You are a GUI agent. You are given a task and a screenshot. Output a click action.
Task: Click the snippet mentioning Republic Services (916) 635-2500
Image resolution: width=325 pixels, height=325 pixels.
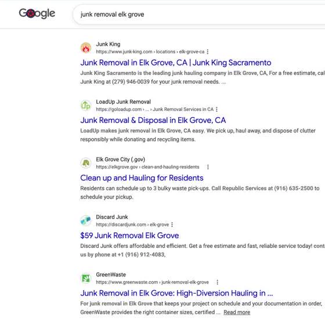tap(200, 193)
